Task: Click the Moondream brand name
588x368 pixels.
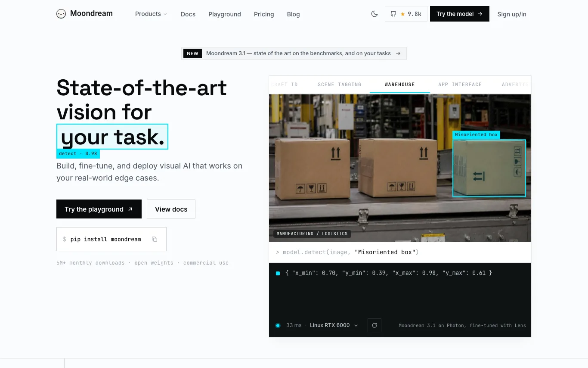Action: point(91,13)
